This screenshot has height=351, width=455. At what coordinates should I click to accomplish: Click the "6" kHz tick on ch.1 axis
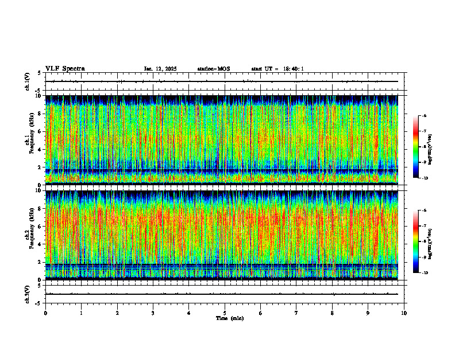(40, 131)
